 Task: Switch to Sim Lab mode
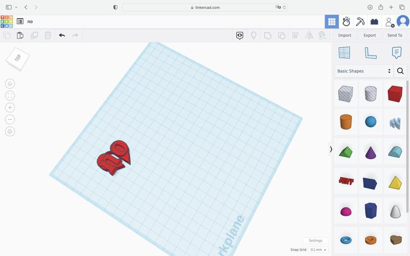click(346, 22)
